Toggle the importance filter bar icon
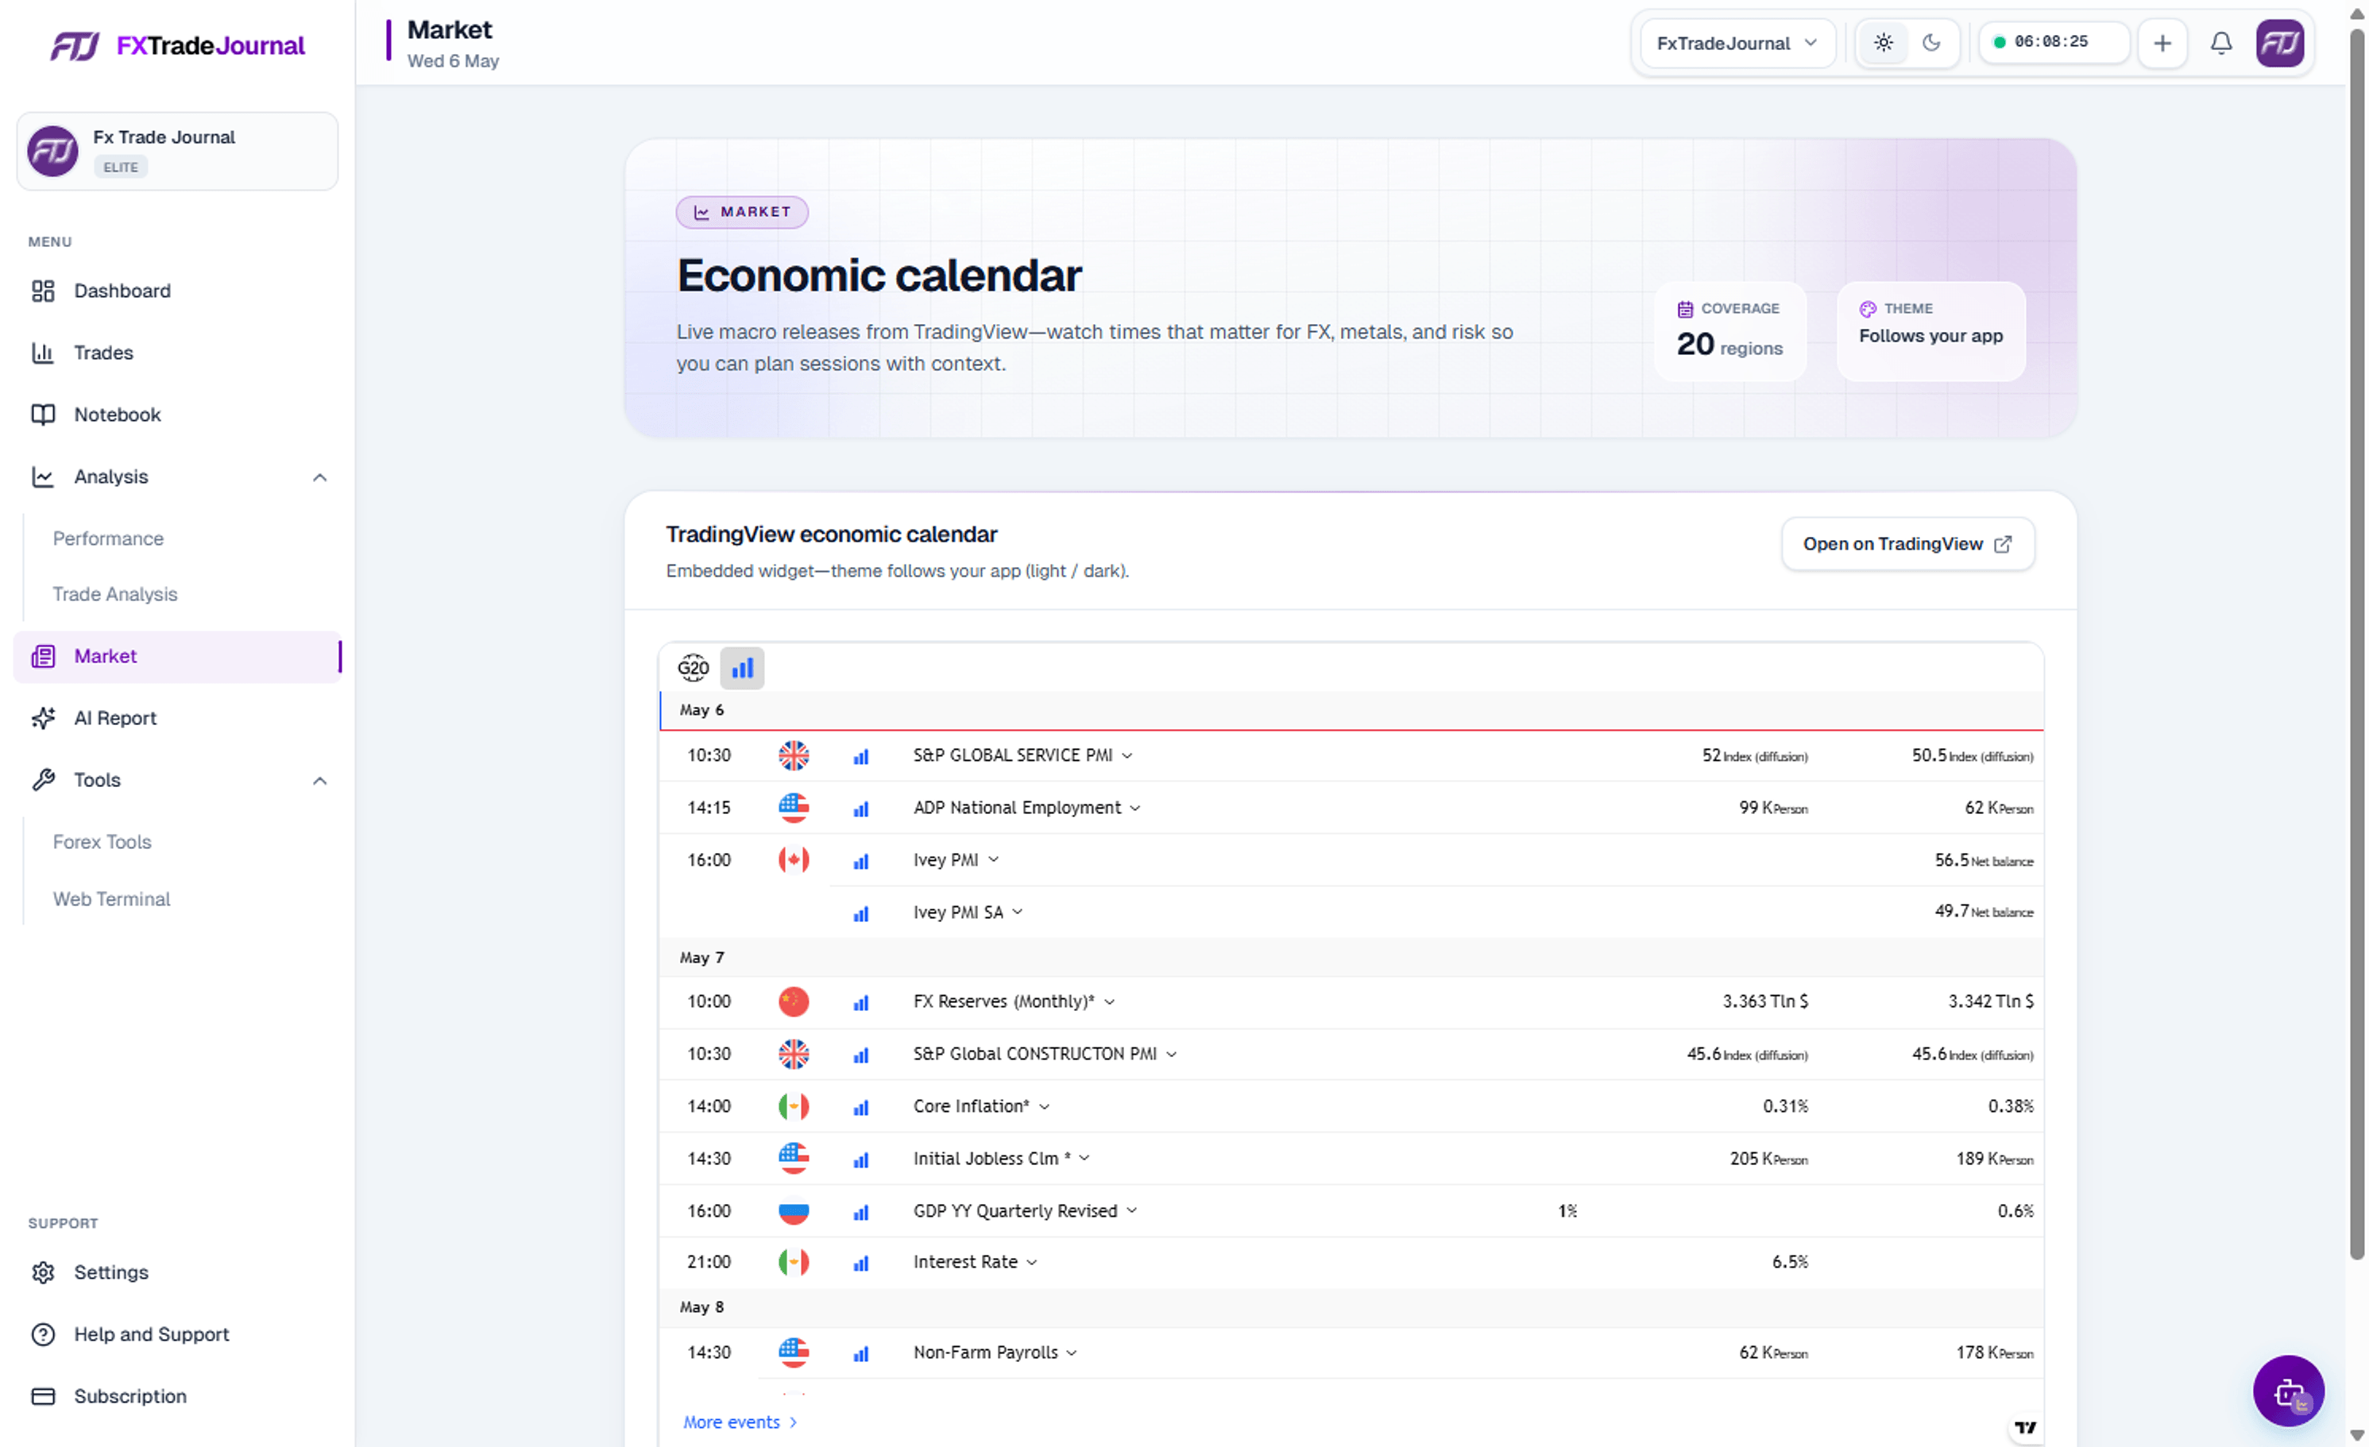The image size is (2369, 1447). click(742, 668)
